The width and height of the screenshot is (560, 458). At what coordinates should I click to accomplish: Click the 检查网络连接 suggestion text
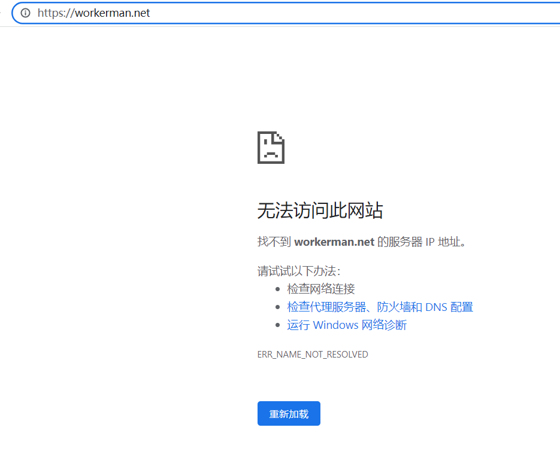(321, 289)
